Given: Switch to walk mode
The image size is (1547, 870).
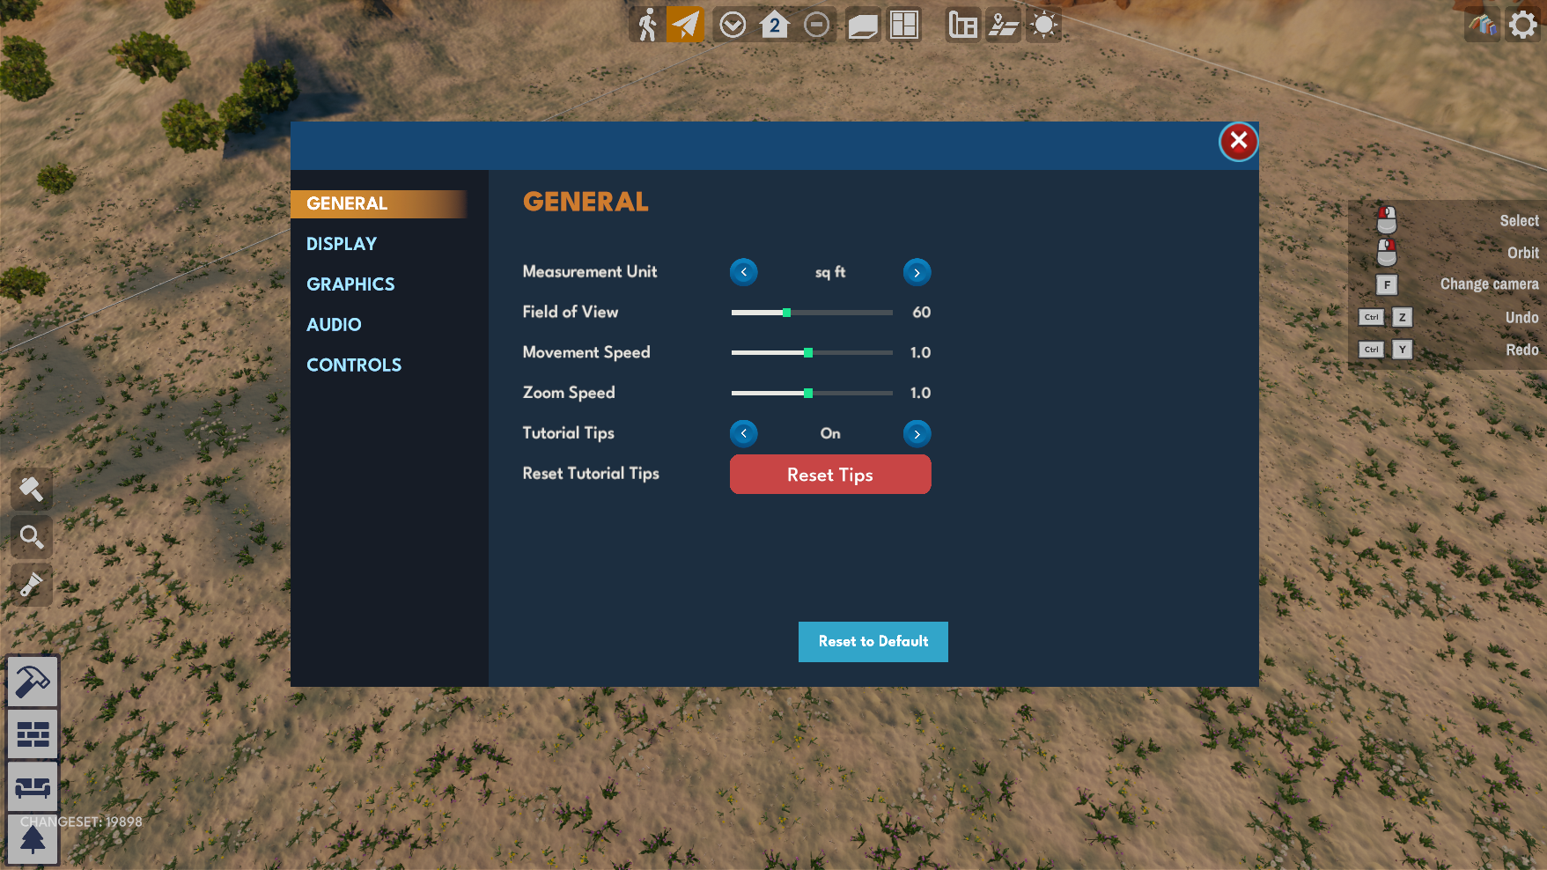Looking at the screenshot, I should pos(647,25).
